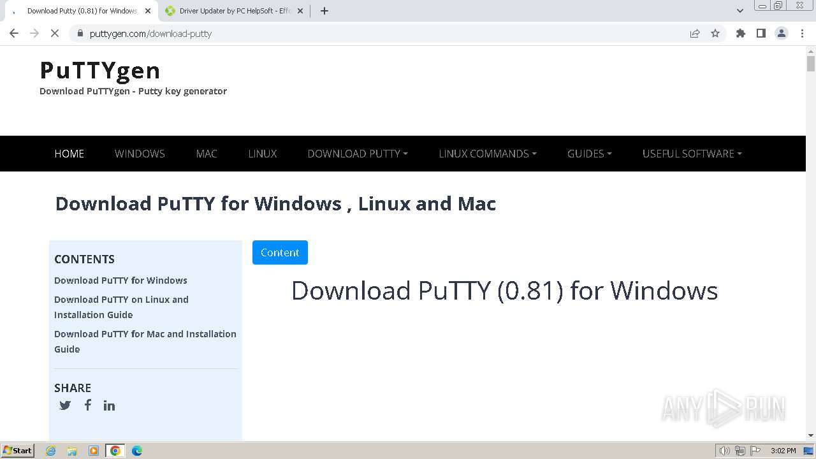816x459 pixels.
Task: Open Microsoft Edge from the taskbar
Action: point(137,451)
